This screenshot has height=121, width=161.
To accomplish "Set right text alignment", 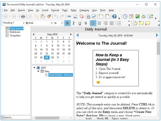I will click(x=105, y=23).
